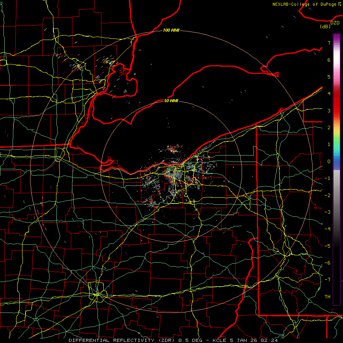This screenshot has height=343, width=343.
Task: Click the KCLE station identifier
Action: pyautogui.click(x=220, y=340)
